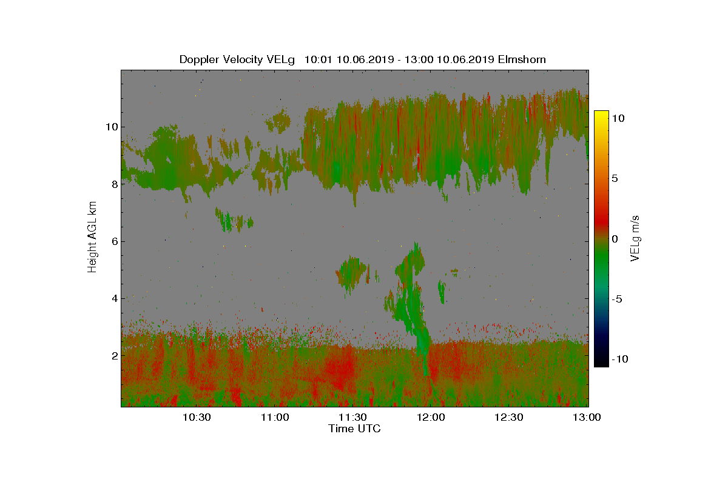Click 'Elmshorn' in the plot title
728x485 pixels.
pos(522,59)
